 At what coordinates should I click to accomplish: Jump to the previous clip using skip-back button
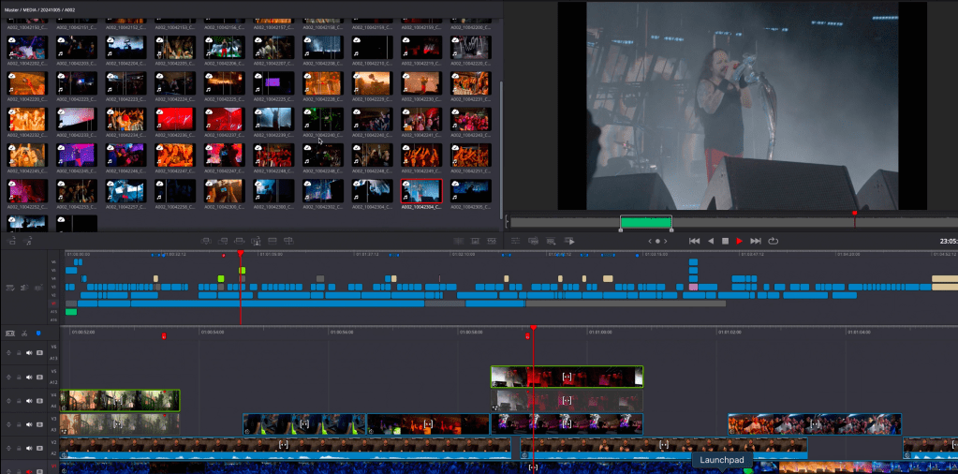click(x=694, y=241)
